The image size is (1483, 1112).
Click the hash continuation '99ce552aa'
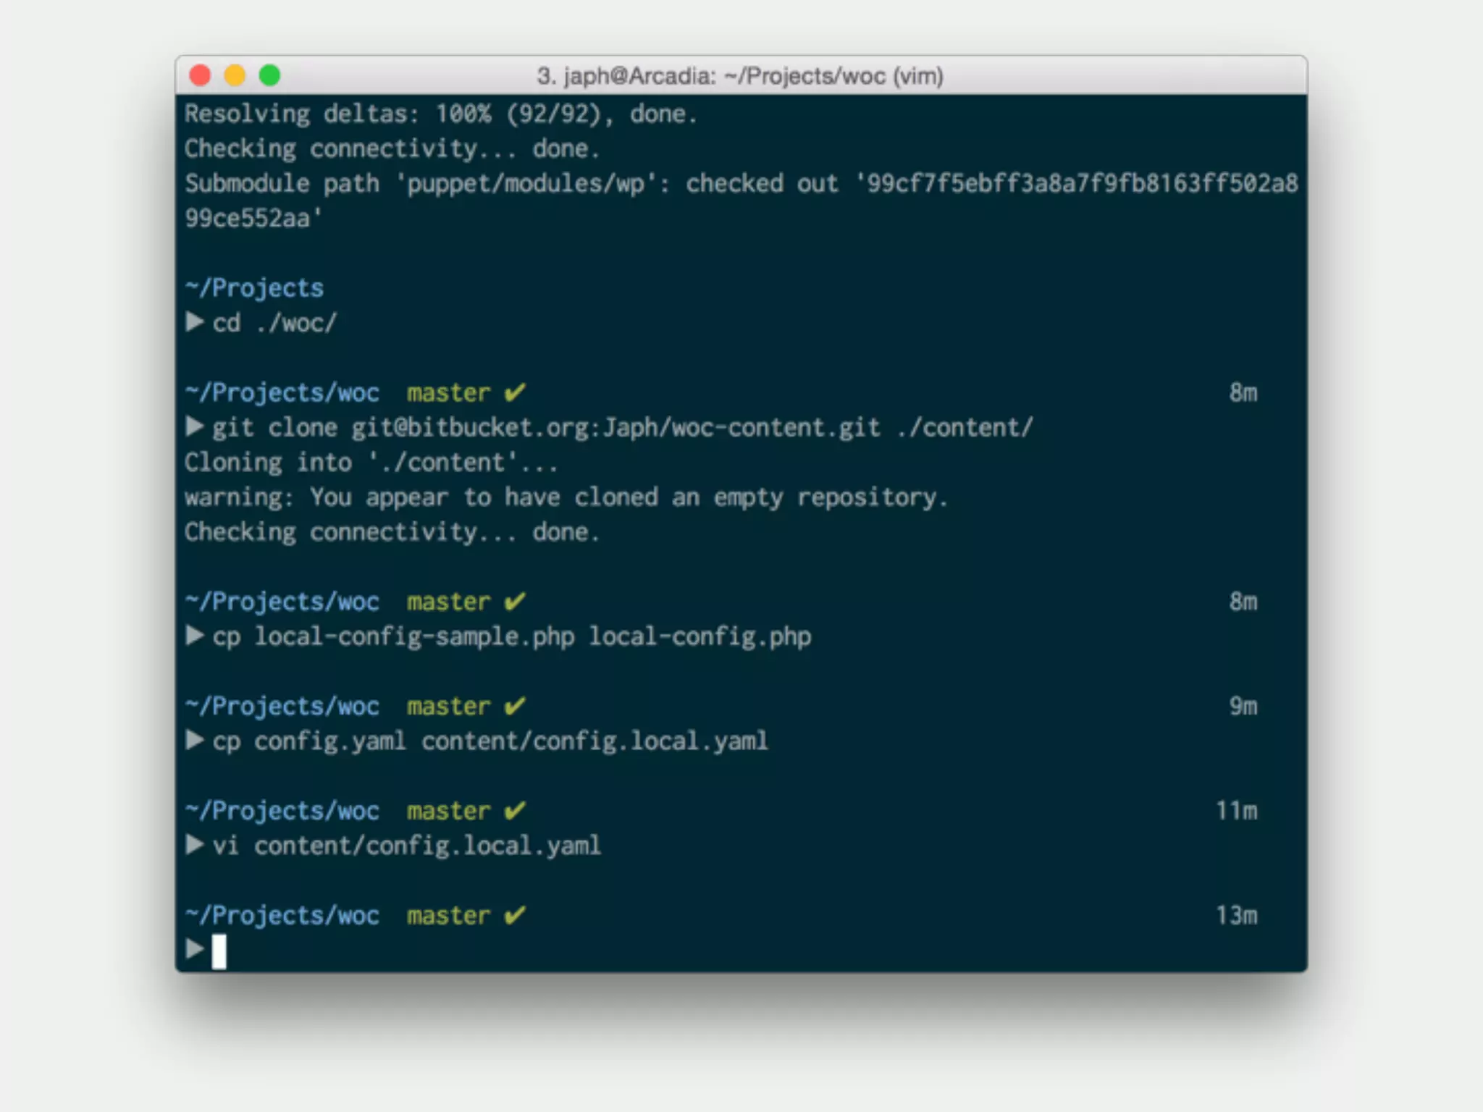pyautogui.click(x=253, y=219)
